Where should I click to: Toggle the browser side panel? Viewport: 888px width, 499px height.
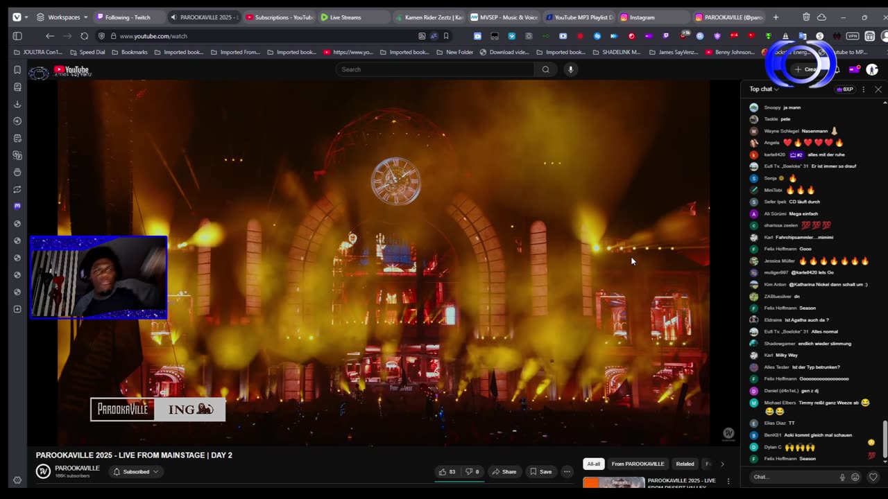(17, 36)
